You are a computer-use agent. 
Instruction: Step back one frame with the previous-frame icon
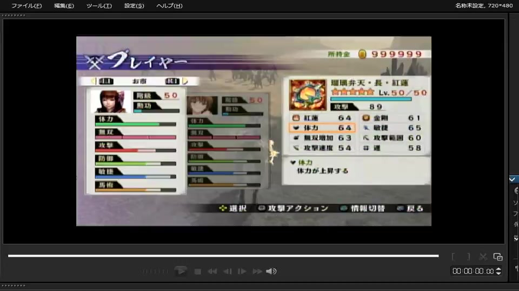[x=228, y=271]
